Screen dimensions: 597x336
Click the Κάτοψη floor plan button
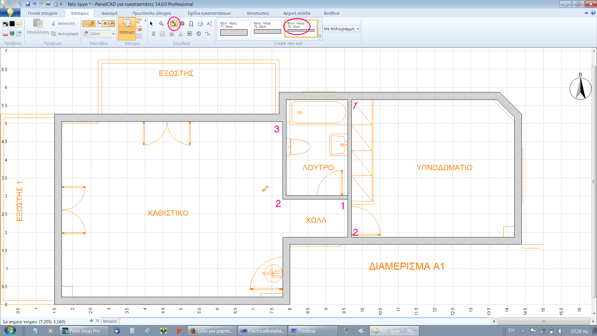click(127, 28)
